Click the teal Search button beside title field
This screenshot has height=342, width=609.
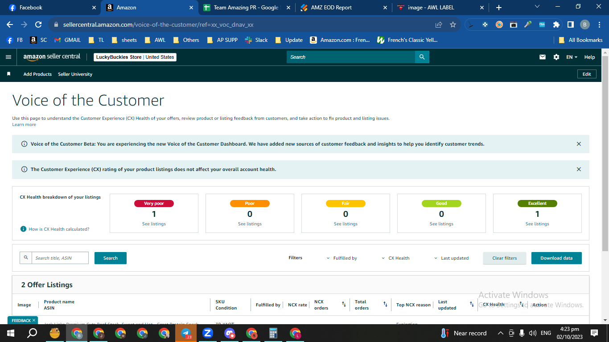[x=111, y=258]
